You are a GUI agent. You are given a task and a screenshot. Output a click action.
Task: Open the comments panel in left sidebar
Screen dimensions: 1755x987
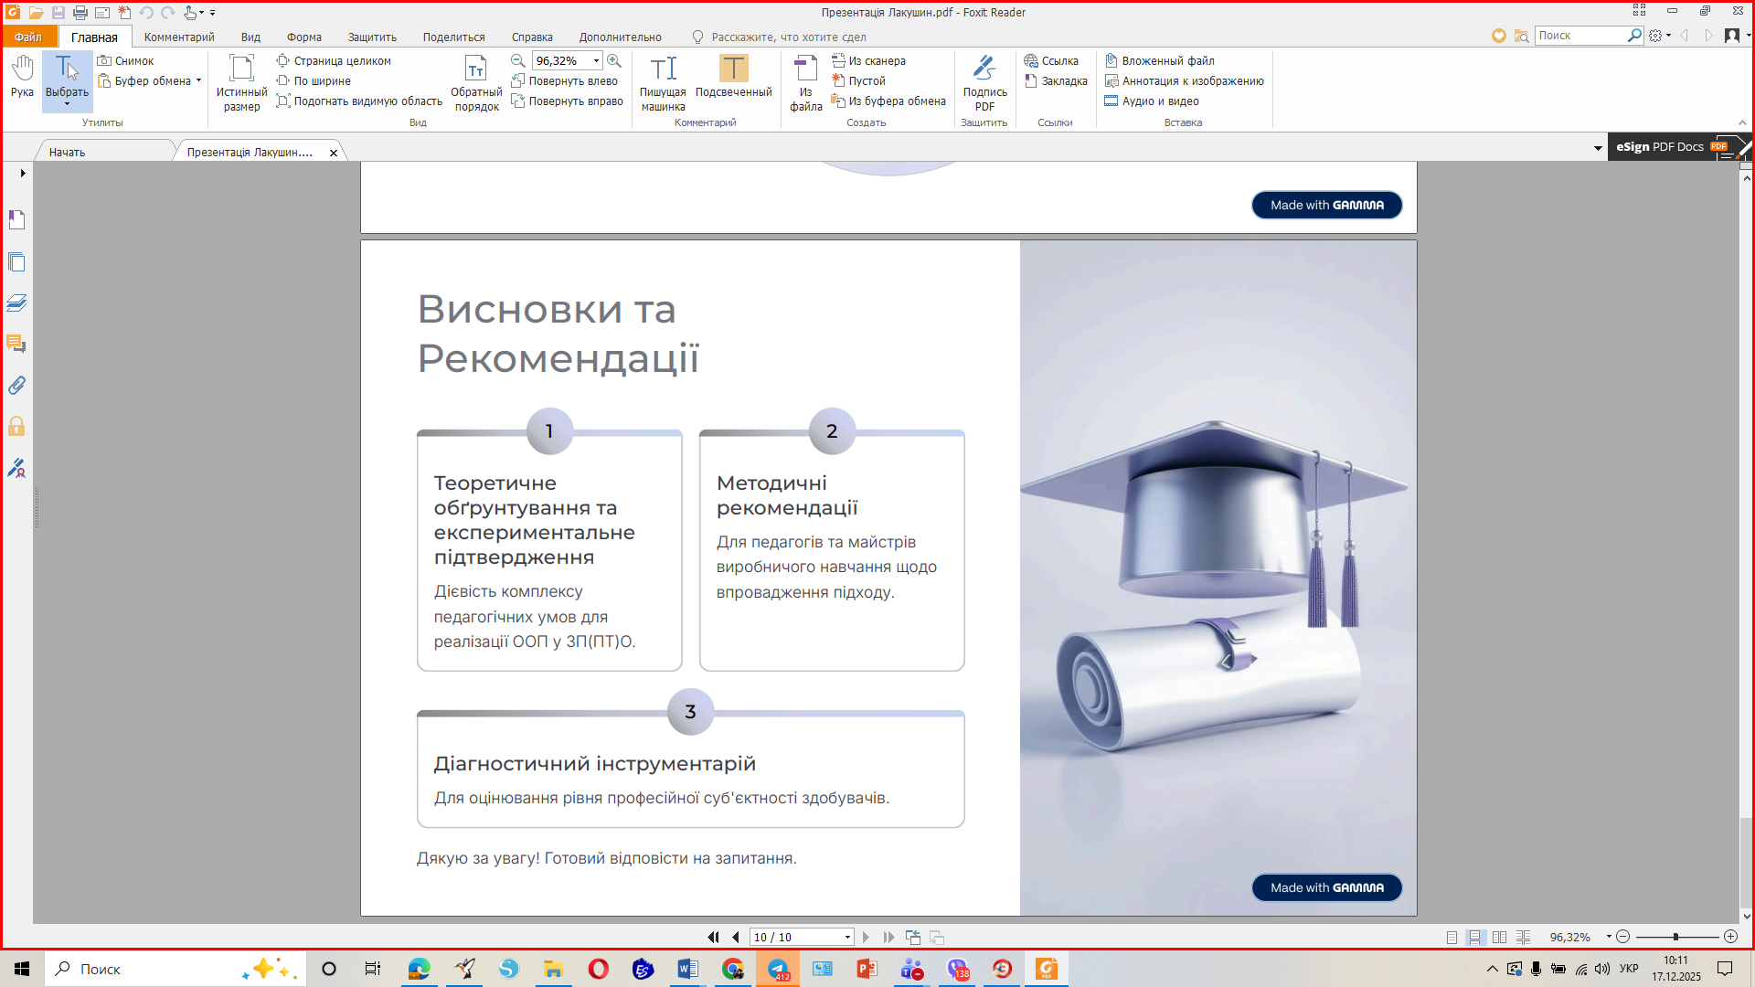click(x=16, y=345)
